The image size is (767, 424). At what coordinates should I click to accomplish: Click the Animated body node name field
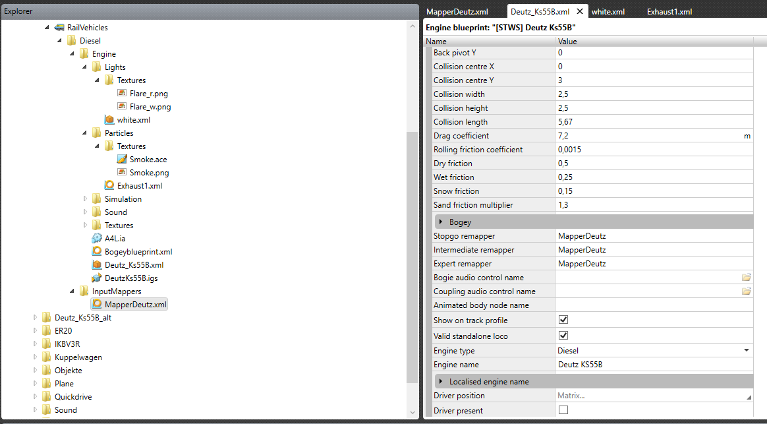pyautogui.click(x=654, y=305)
